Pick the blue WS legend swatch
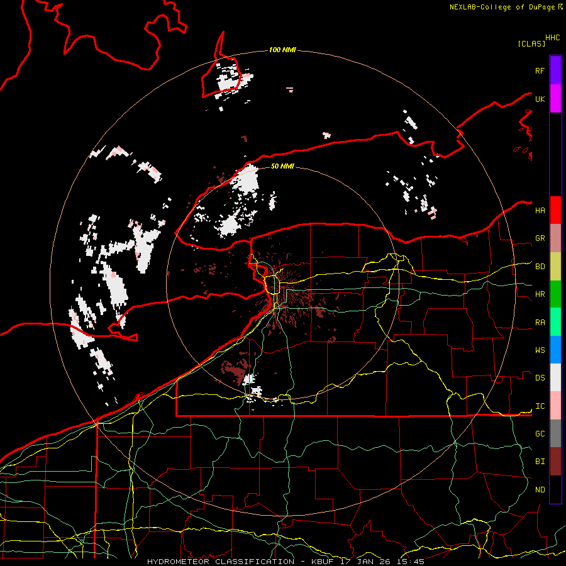 click(x=555, y=350)
